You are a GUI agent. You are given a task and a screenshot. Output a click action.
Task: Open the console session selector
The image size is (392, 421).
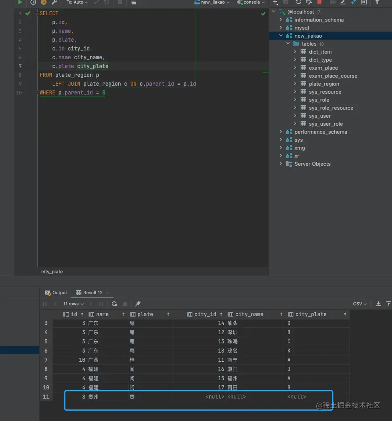pos(251,2)
